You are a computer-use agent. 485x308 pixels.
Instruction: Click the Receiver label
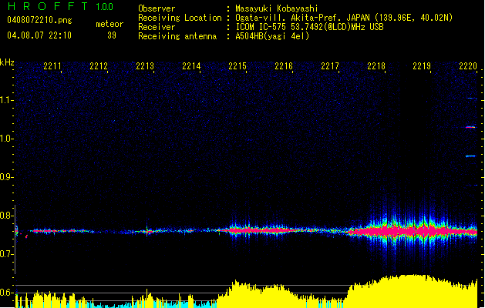point(157,27)
